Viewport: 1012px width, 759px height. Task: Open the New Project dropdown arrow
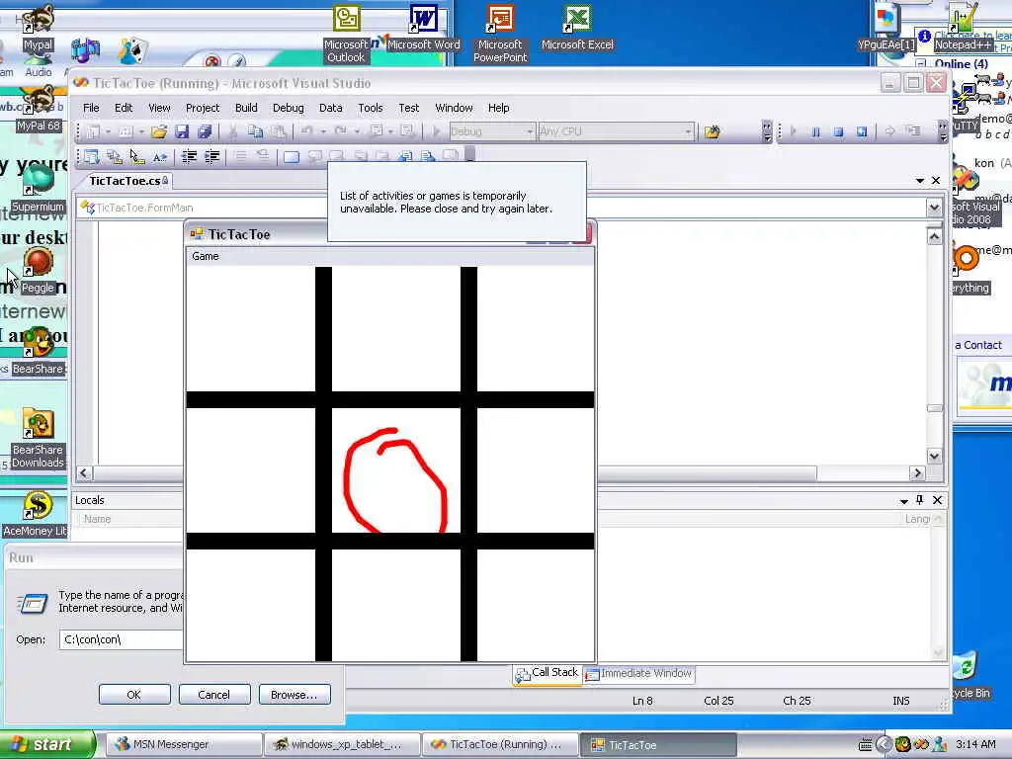[108, 131]
